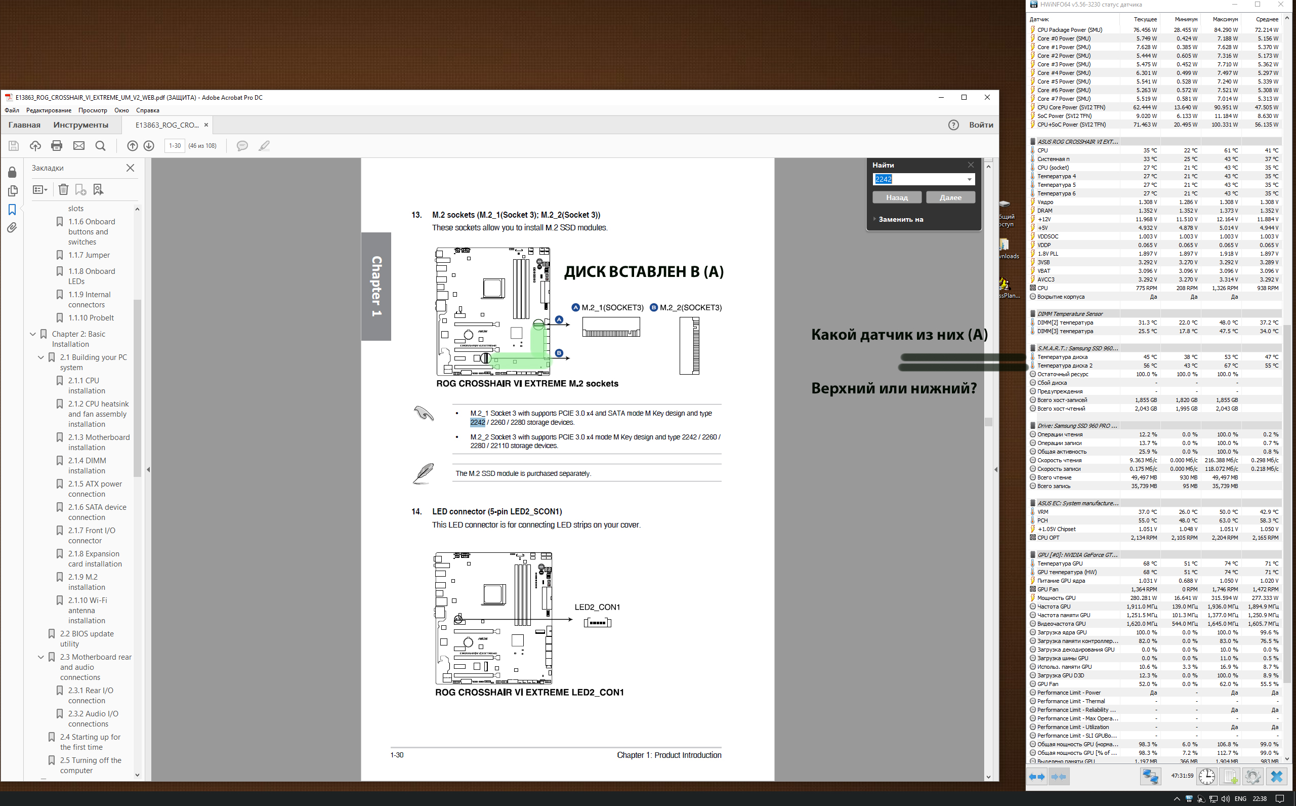Click HWiNFO logging start icon
Viewport: 1296px width, 806px height.
[1230, 776]
